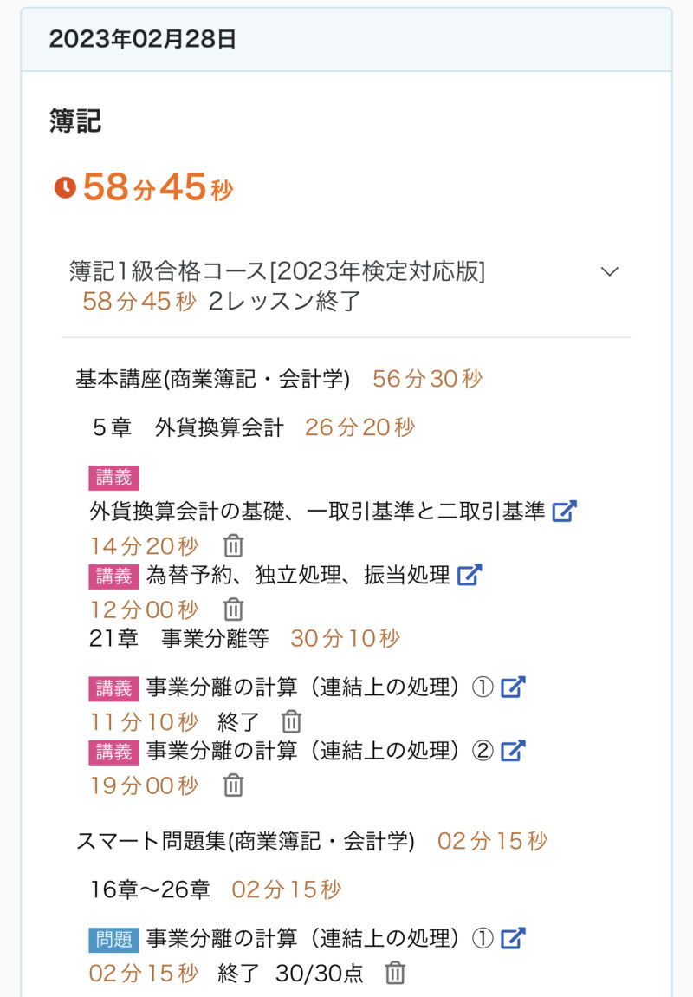Delete the 12分00秒 study record
693x997 pixels.
[x=234, y=609]
